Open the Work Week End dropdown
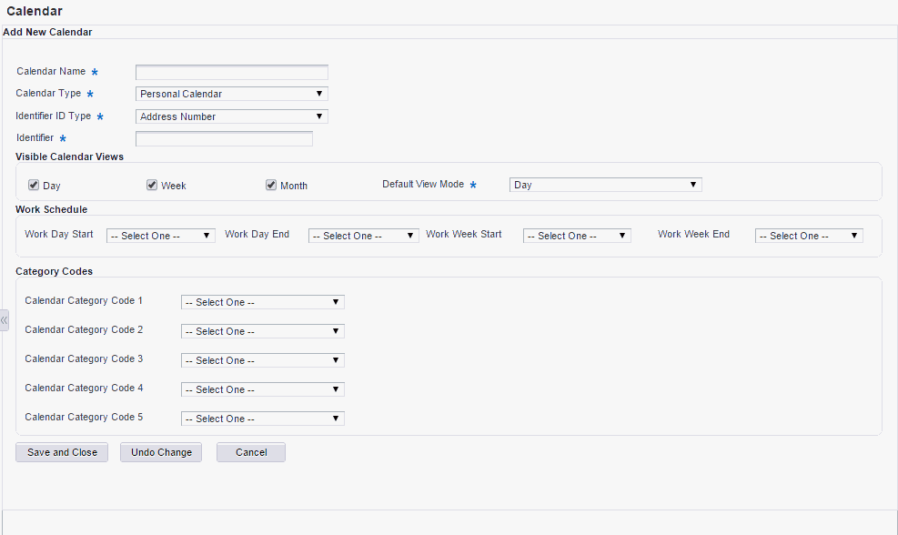 coord(809,236)
